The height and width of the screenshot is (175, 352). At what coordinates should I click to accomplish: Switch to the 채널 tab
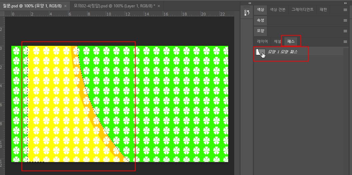(278, 42)
